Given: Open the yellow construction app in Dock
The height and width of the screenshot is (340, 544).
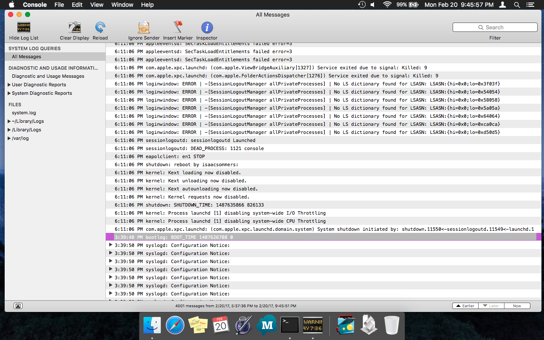Looking at the screenshot, I should pos(346,326).
